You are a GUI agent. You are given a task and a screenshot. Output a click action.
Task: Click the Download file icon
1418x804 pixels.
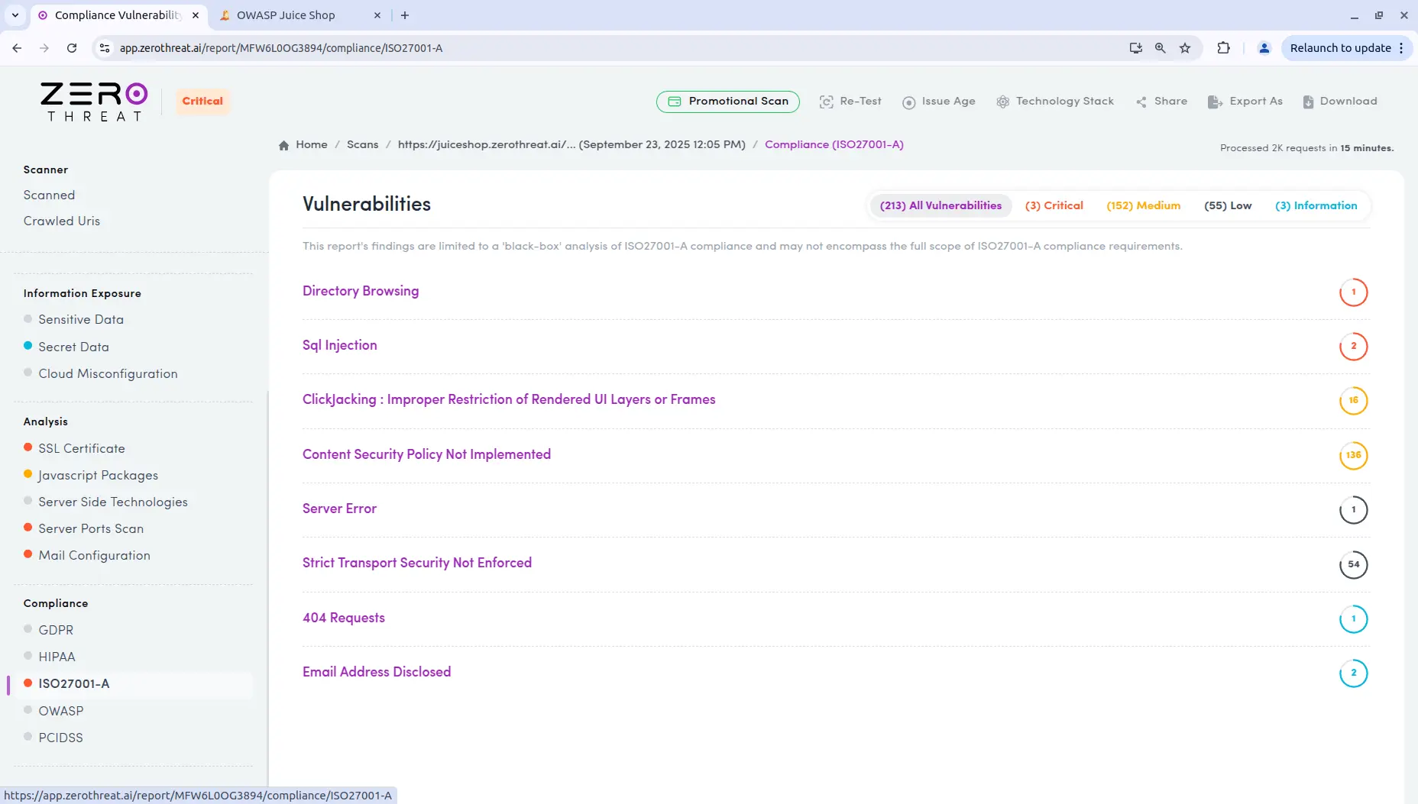(1308, 102)
